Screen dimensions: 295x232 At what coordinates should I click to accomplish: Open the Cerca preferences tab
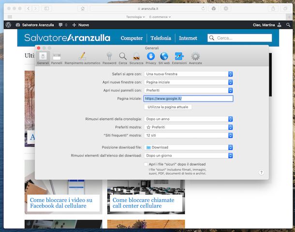pos(123,58)
